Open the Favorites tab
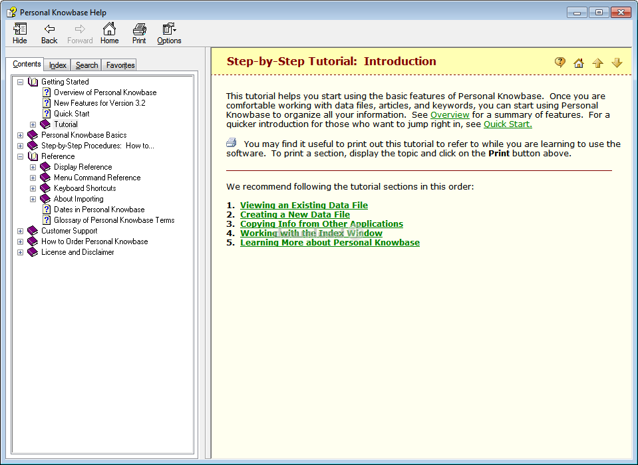 pyautogui.click(x=120, y=65)
